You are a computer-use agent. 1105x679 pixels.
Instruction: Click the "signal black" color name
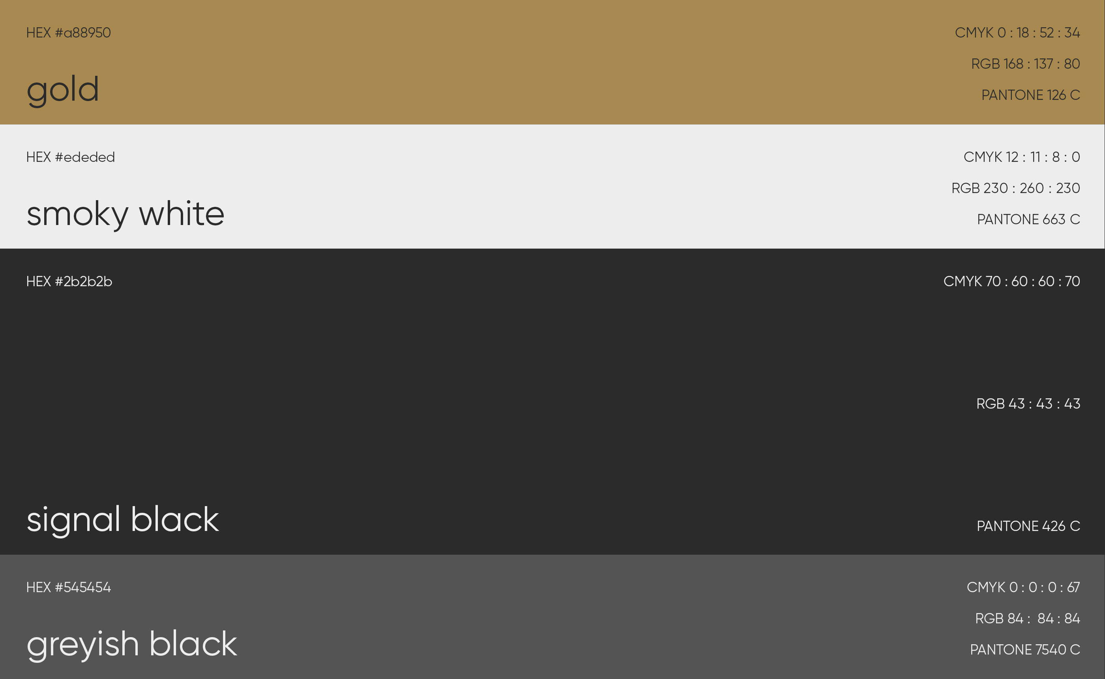click(x=122, y=520)
